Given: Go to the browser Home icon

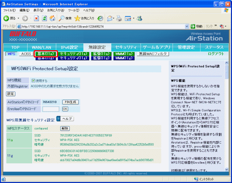Looking at the screenshot, I should pyautogui.click(x=52, y=18).
